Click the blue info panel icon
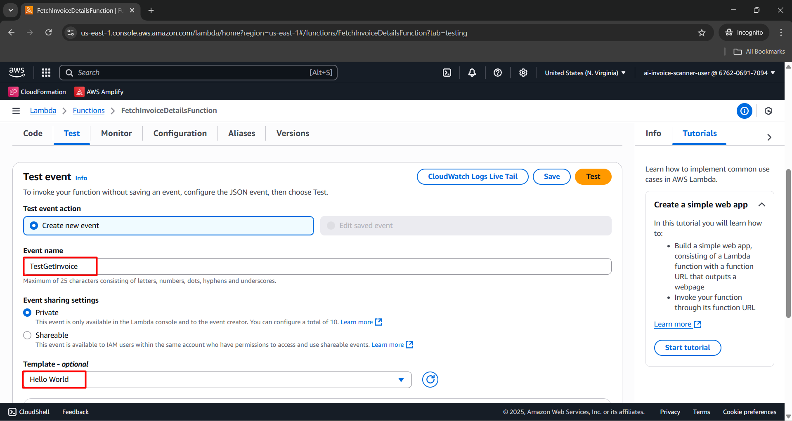Viewport: 792px width, 421px height. (744, 111)
